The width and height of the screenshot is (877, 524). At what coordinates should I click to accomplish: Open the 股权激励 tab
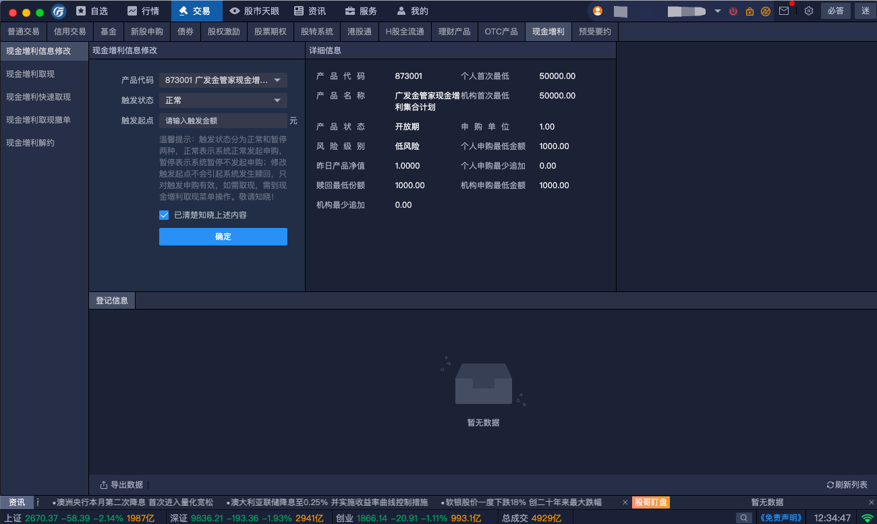point(224,32)
